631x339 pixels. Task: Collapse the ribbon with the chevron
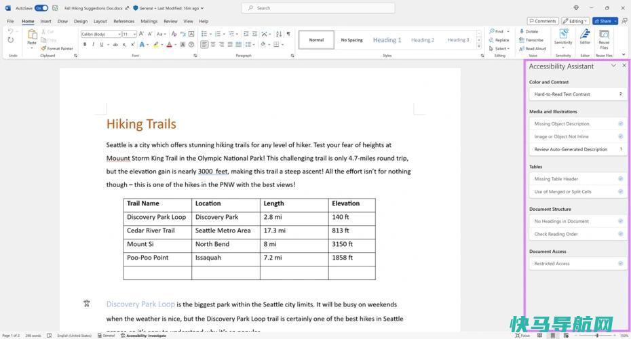point(624,55)
